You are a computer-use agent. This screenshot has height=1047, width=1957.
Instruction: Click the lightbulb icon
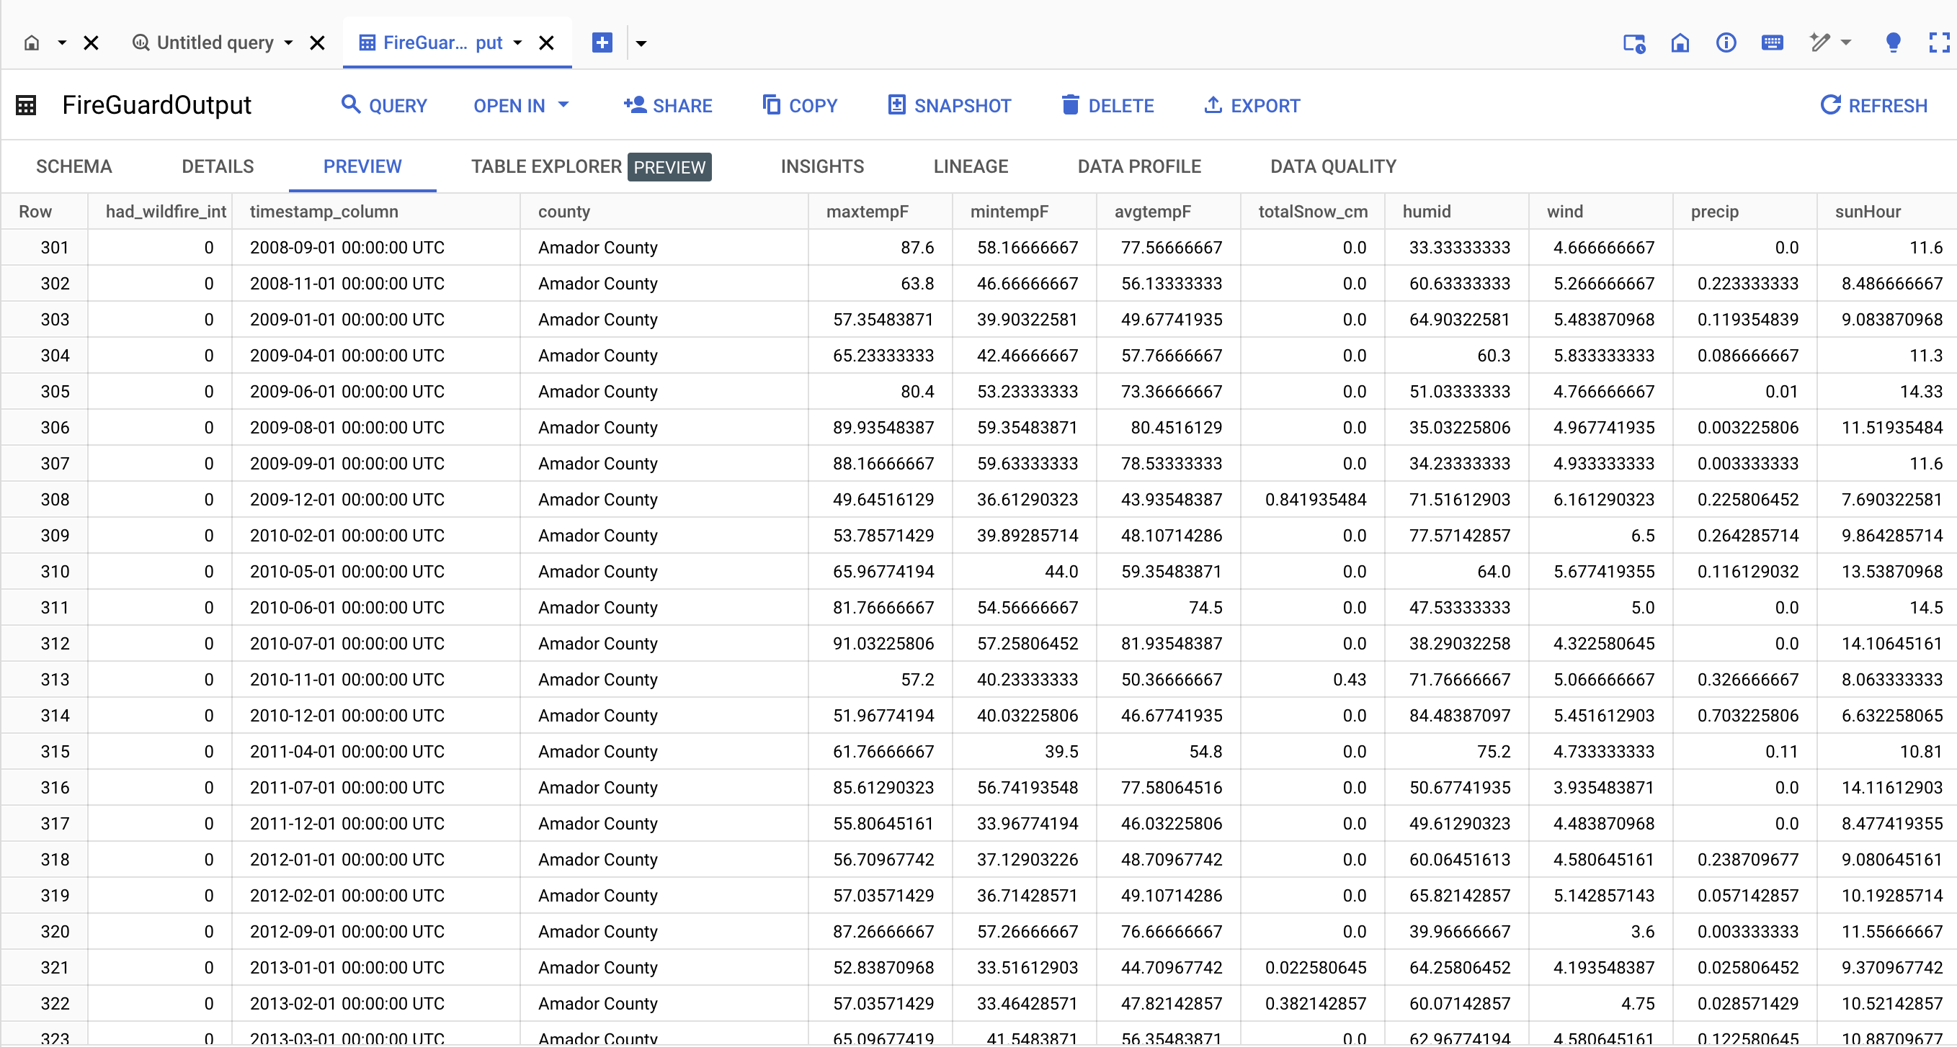[1893, 43]
